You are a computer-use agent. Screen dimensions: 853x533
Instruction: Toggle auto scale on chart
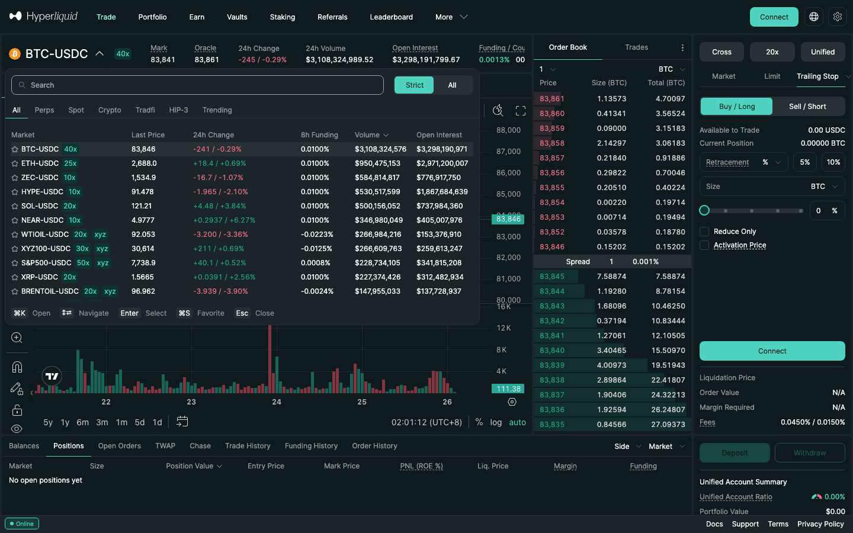tap(517, 422)
